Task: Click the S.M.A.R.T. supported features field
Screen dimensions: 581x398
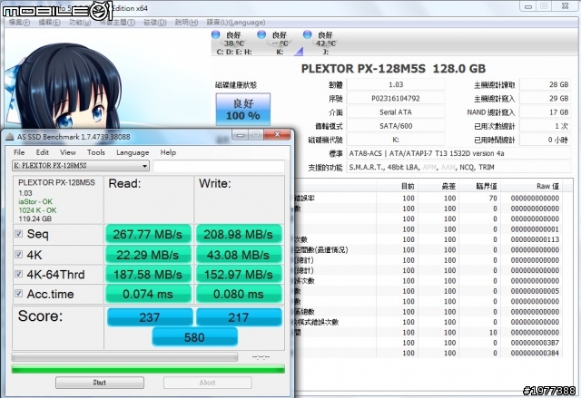Action: [x=458, y=167]
